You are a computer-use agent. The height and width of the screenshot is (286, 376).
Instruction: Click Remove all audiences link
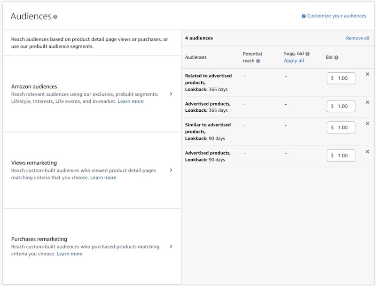(x=358, y=38)
